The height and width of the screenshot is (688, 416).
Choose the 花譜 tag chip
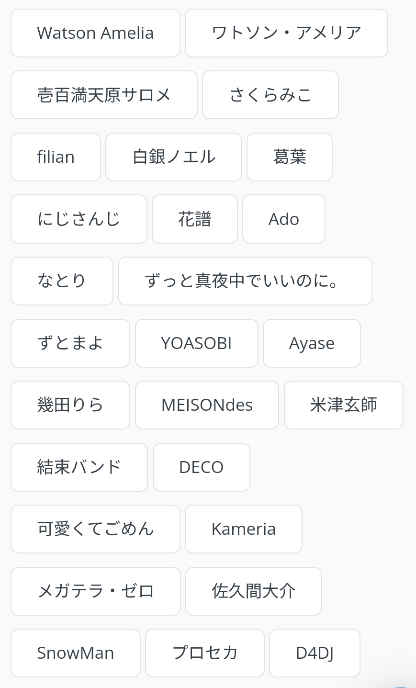click(195, 219)
